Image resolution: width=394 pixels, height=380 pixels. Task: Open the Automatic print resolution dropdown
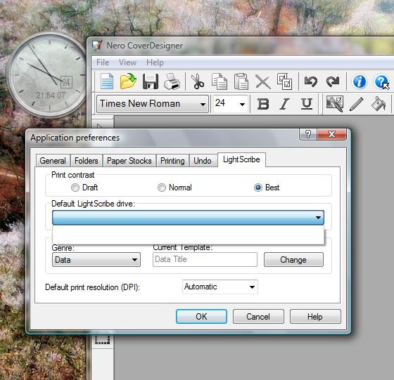pos(220,287)
